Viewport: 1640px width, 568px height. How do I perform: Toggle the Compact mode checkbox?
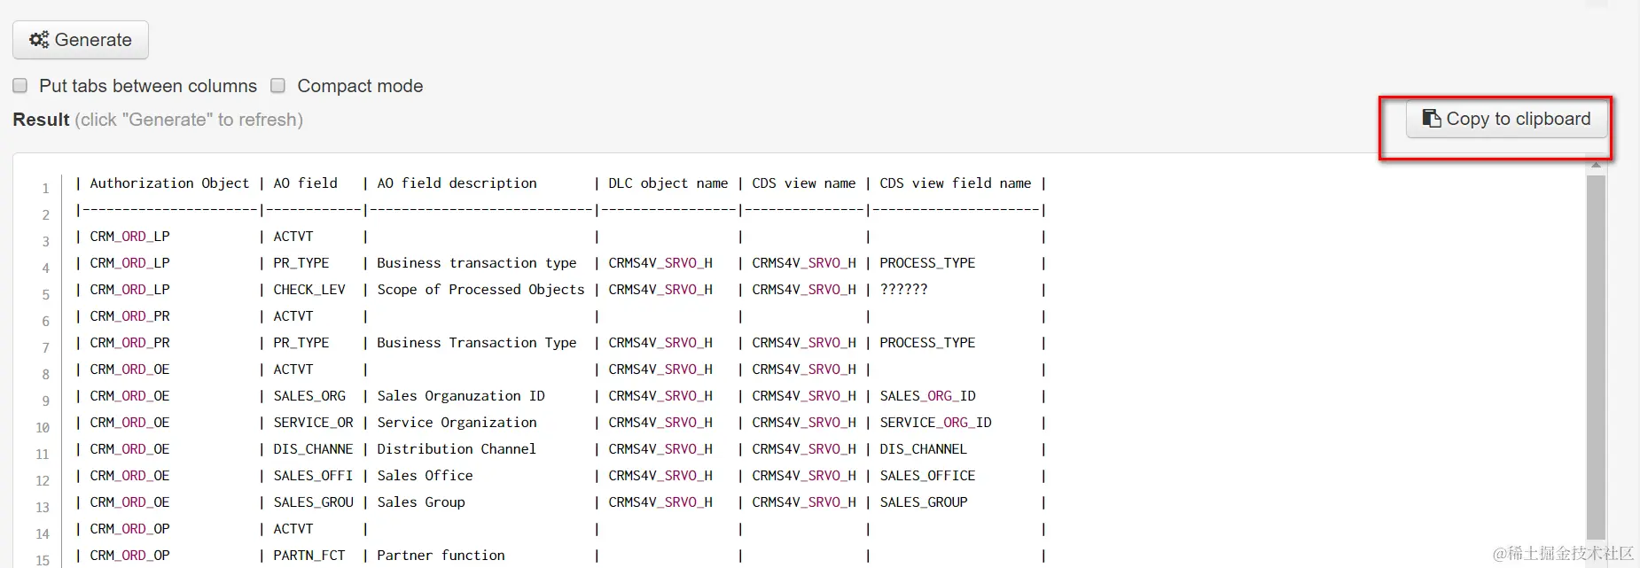[278, 86]
